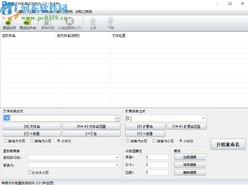Click extension section [C] 计数器 button
This screenshot has height=185, width=248.
coord(145,134)
